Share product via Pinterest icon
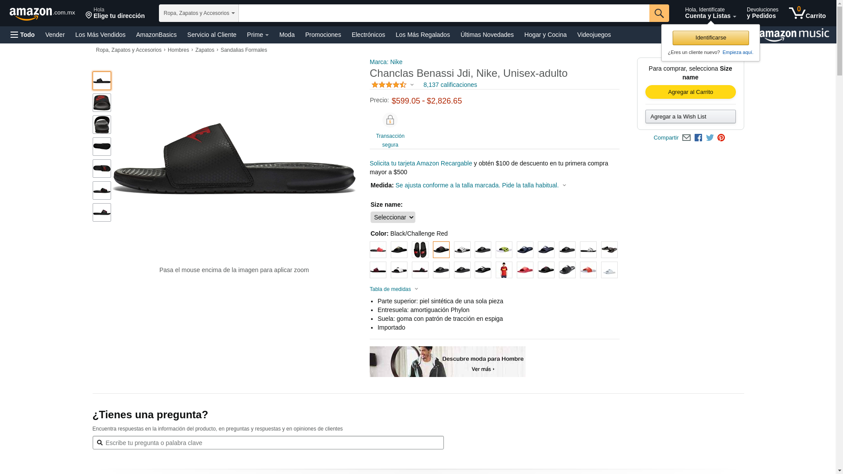The image size is (843, 474). pos(721,138)
